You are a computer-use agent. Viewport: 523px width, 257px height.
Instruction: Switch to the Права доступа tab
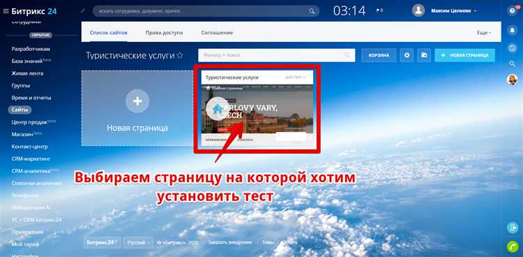(164, 33)
